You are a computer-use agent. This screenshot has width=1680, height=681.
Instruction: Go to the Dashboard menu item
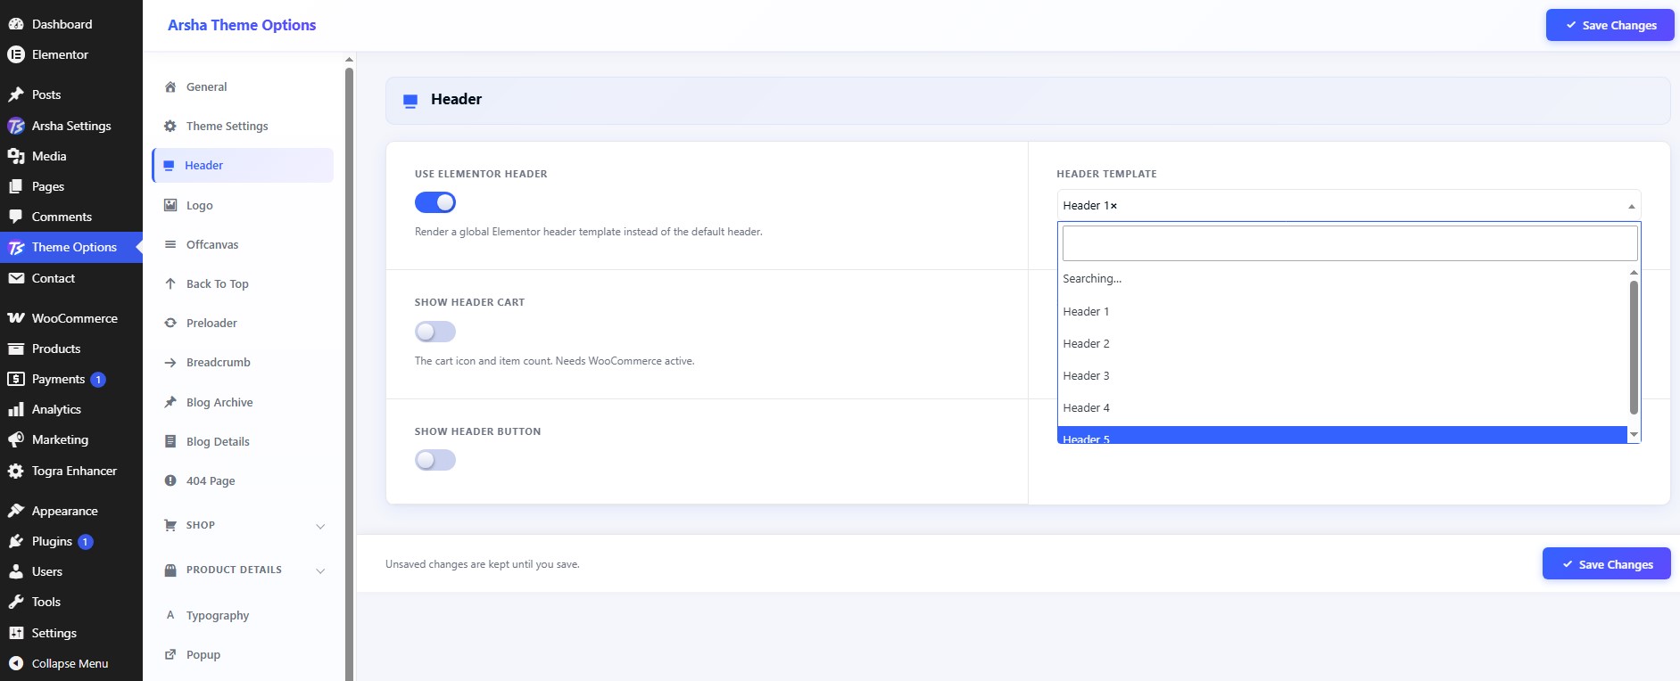[x=71, y=24]
